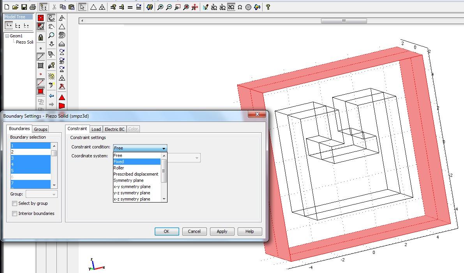Switch to Draw mode pencil icon

coord(205,7)
